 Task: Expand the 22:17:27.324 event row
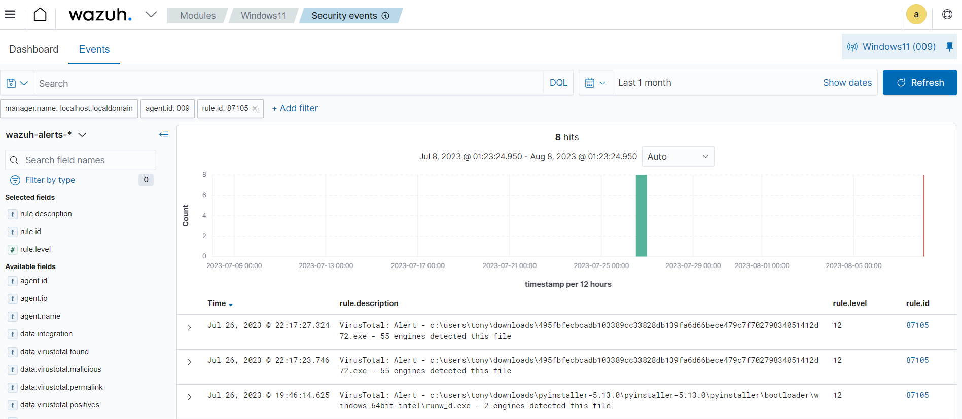(x=189, y=328)
